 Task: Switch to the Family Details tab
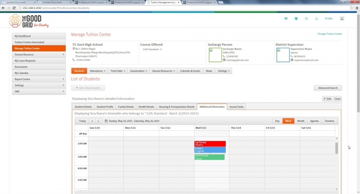tap(126, 107)
